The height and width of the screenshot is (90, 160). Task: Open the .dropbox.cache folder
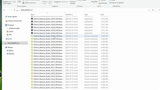click(x=14, y=28)
